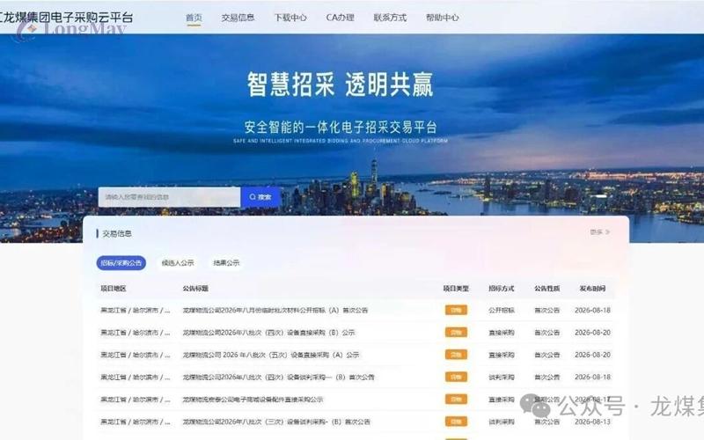Open notice 八批次（四次）设备直接采购（B）公示

click(269, 333)
